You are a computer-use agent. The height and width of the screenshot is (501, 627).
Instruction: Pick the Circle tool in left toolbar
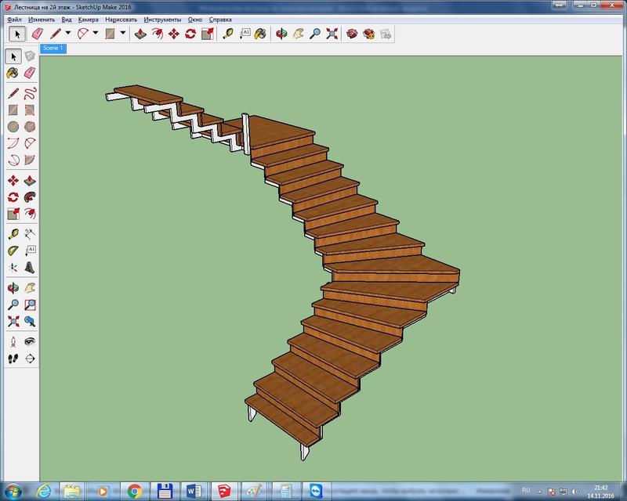[13, 127]
